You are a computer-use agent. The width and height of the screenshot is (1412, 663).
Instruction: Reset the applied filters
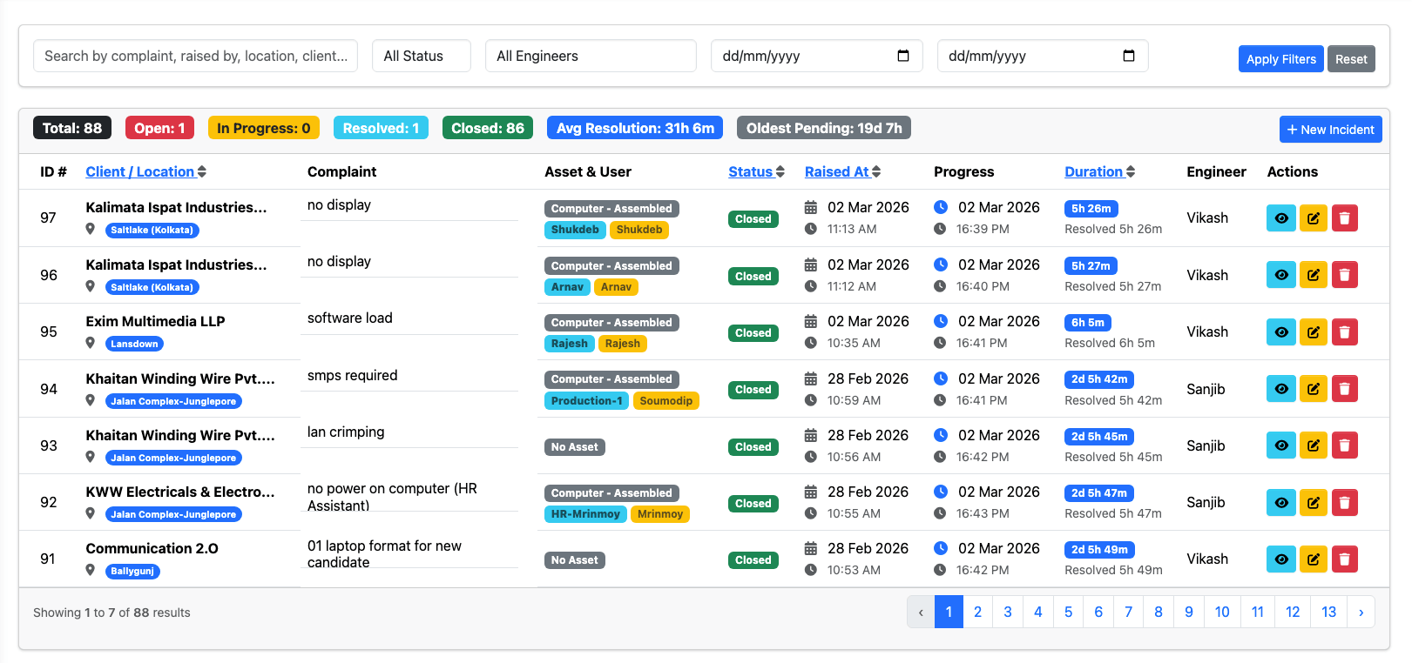click(1350, 59)
